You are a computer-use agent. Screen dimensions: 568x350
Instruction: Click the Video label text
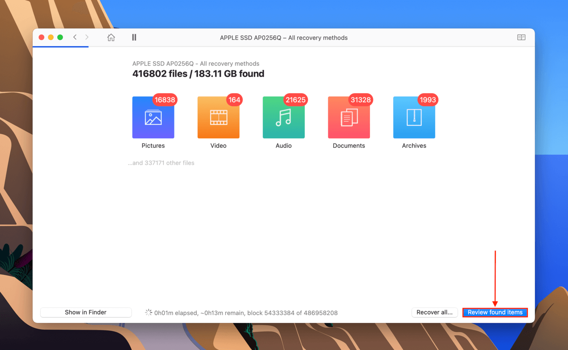(x=218, y=146)
